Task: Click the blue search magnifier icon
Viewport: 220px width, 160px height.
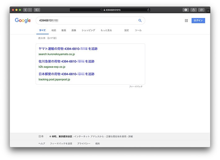Action: tap(140, 20)
